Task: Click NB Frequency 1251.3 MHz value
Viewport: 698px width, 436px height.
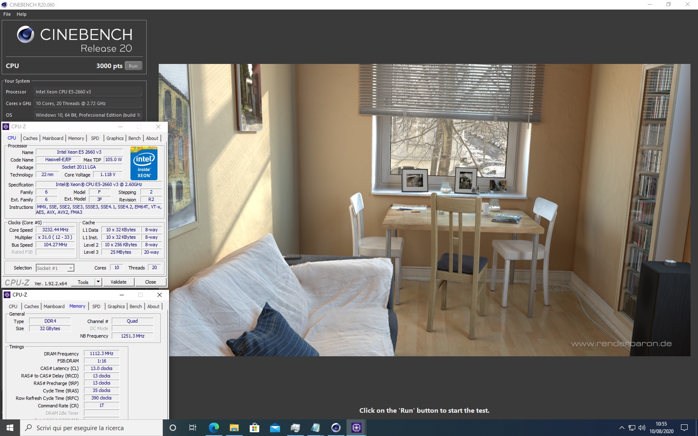Action: pyautogui.click(x=133, y=336)
